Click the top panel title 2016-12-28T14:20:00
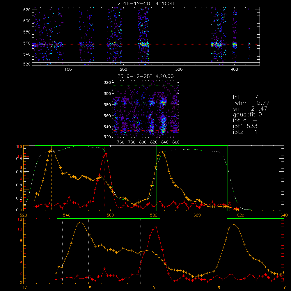The image size is (291, 291). point(146,3)
